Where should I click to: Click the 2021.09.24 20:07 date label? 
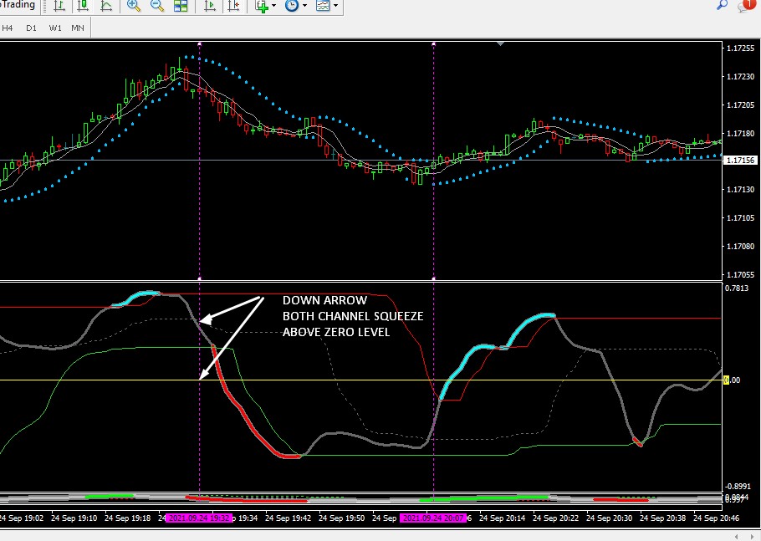433,518
